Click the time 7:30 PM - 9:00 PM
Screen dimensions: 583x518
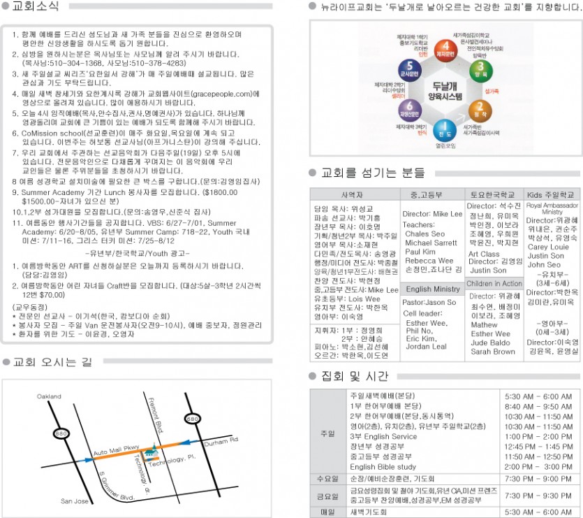[x=538, y=479]
